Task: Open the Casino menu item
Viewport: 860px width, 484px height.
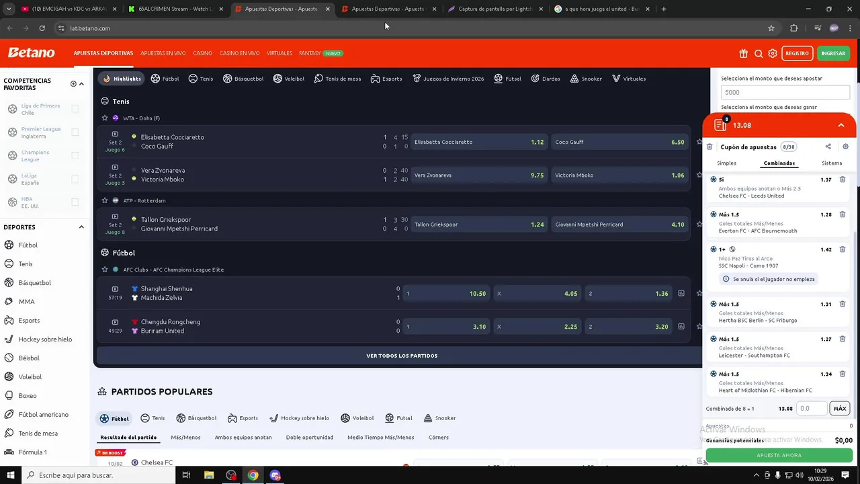Action: (202, 53)
